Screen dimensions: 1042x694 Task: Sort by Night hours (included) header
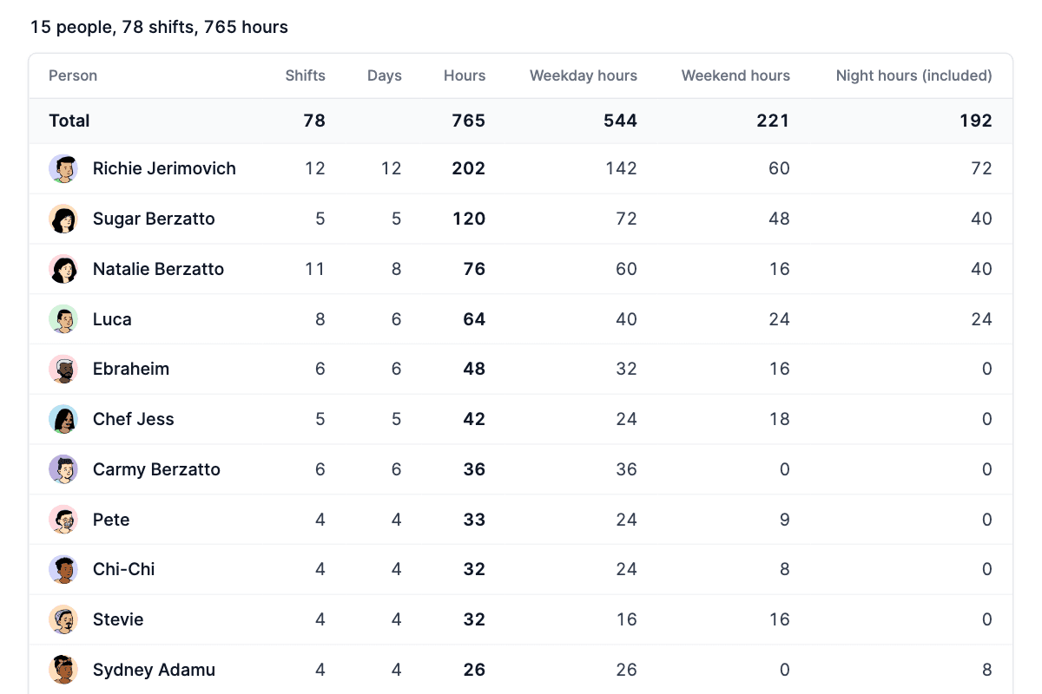(913, 75)
